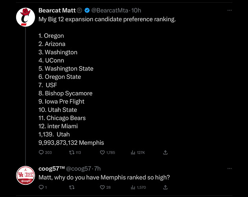
Task: Open the coog57™ display name profile
Action: tap(51, 168)
